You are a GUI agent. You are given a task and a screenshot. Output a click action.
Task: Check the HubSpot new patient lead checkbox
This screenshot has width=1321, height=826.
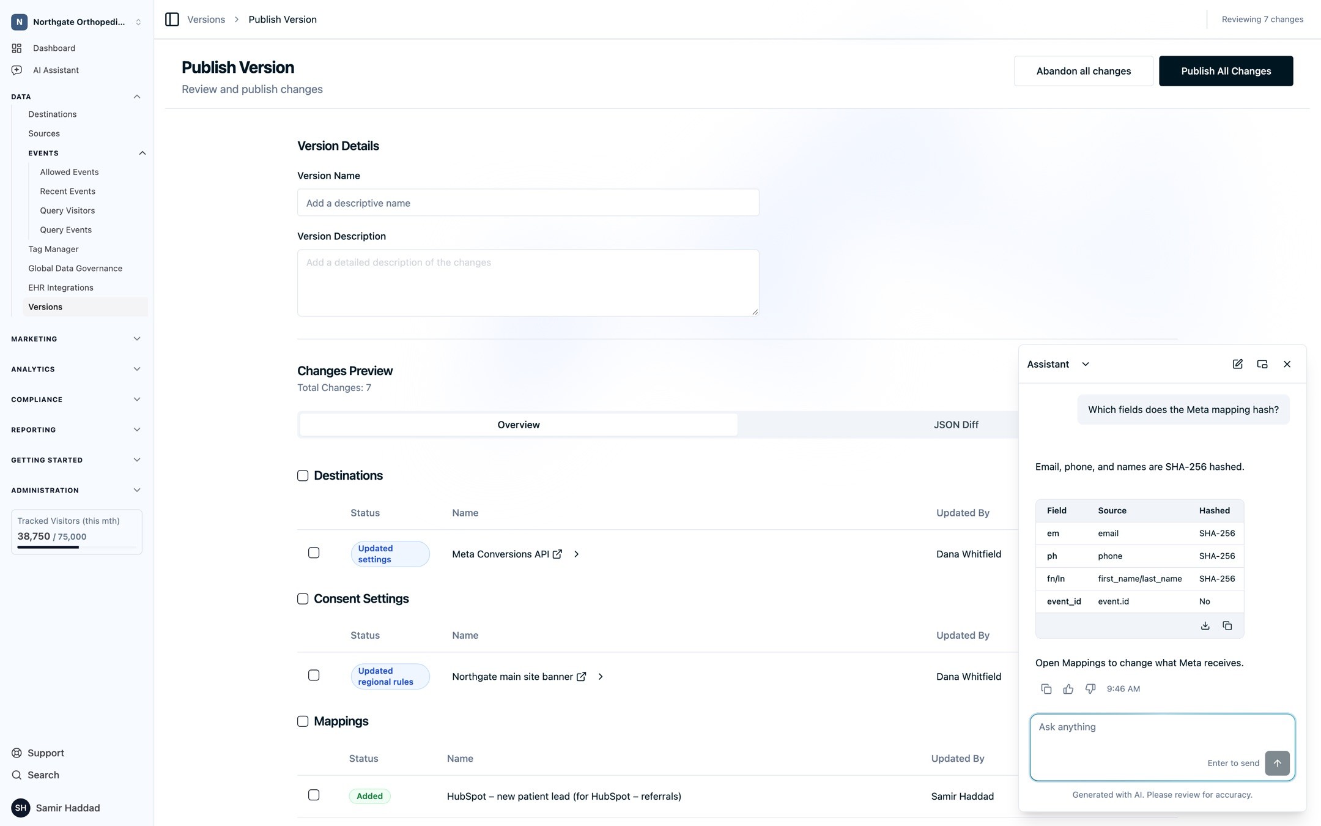point(314,795)
